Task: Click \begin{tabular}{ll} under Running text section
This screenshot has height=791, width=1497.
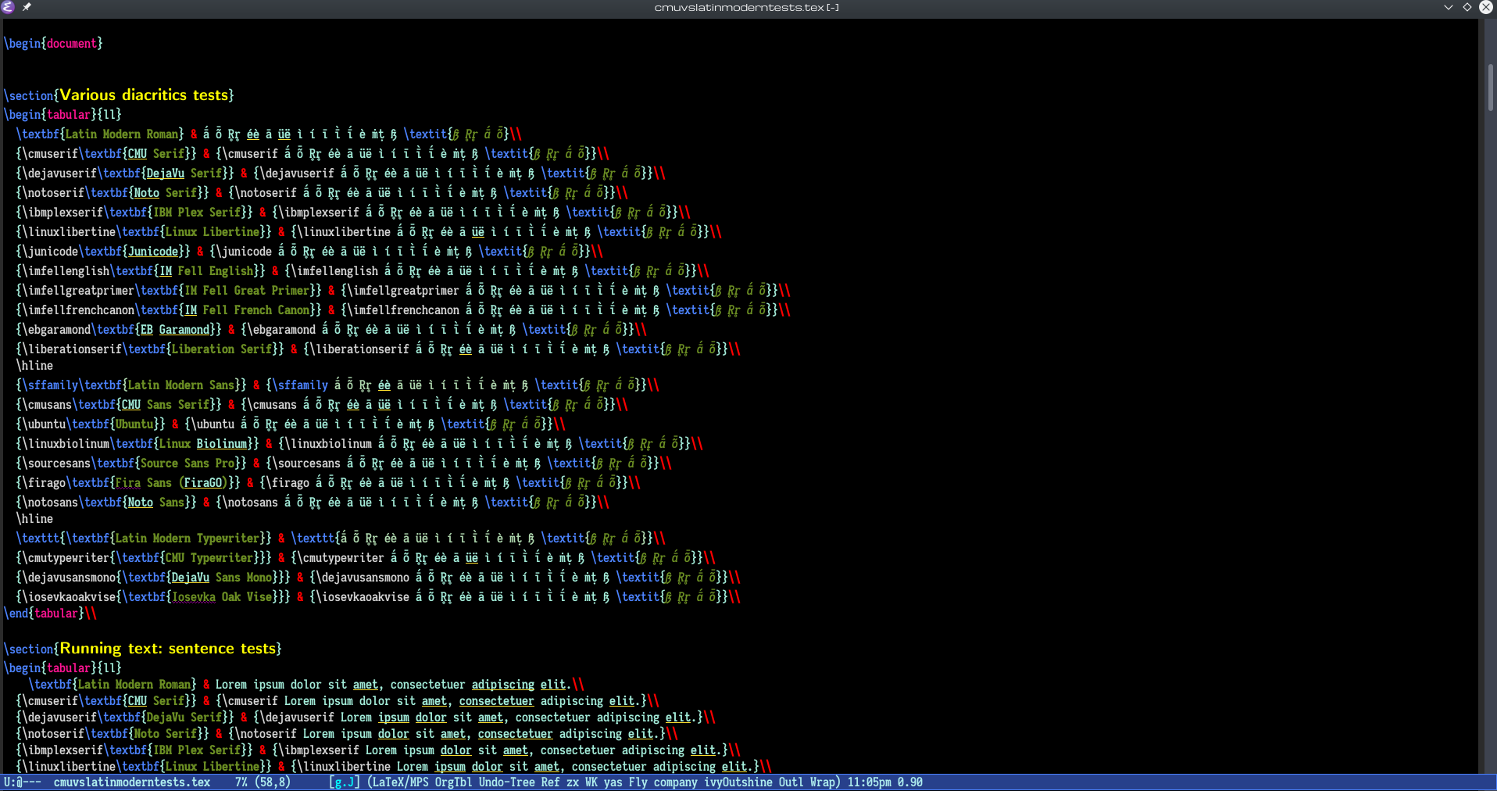Action: [63, 668]
